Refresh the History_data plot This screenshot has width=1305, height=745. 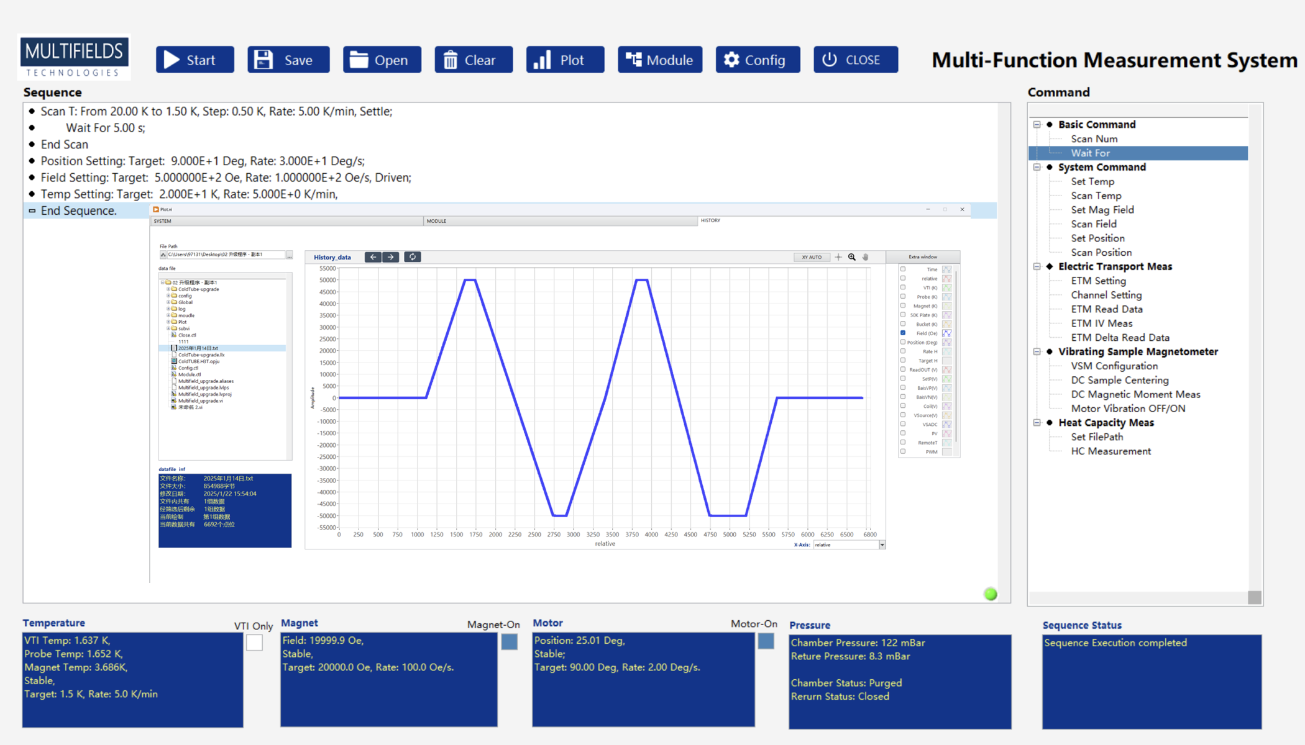(412, 257)
